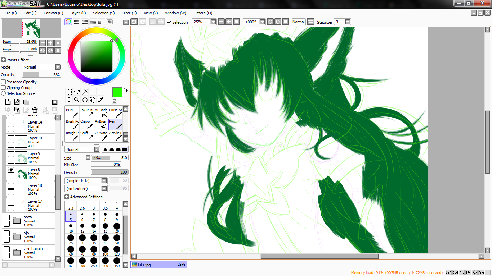Swap foreground and background colors
Image resolution: width=492 pixels, height=276 pixels.
[125, 89]
